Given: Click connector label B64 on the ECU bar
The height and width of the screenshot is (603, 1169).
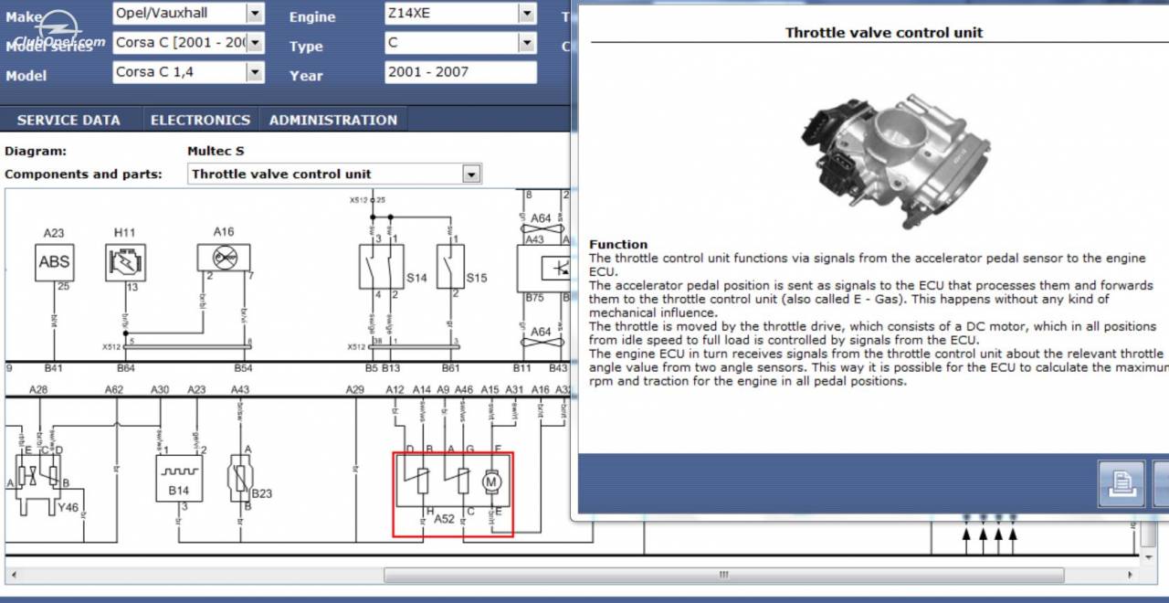Looking at the screenshot, I should click(x=126, y=368).
